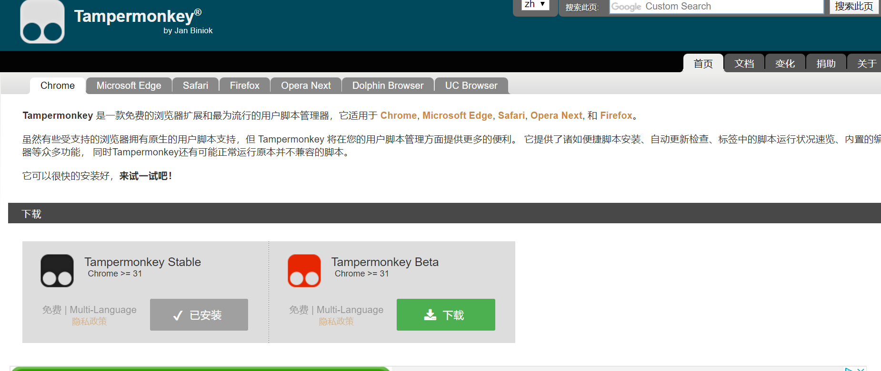Click the Tampermonkey Stable title text
Viewport: 881px width, 371px height.
143,262
